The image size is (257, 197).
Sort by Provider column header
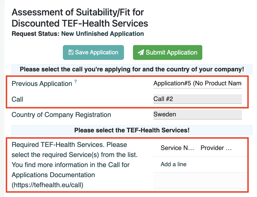coord(216,148)
